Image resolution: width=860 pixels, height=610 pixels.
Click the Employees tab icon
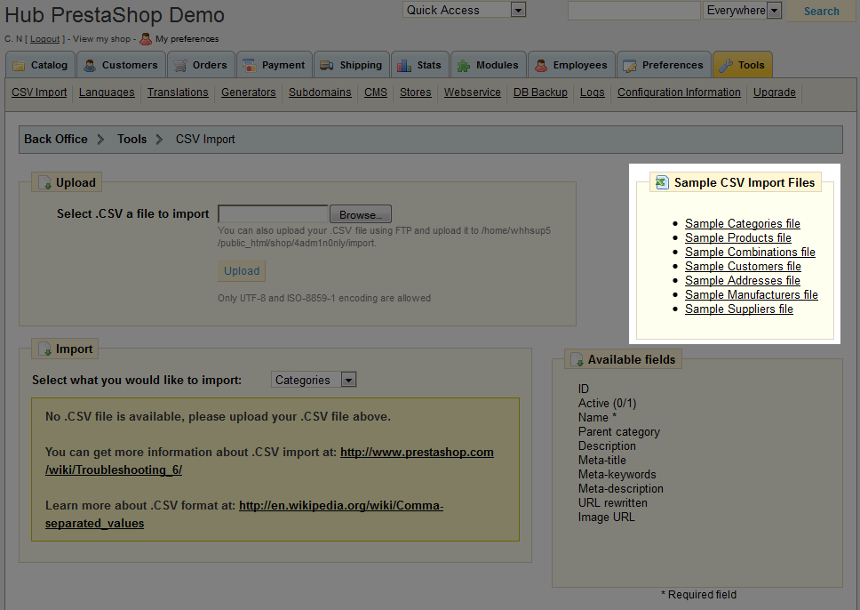pos(541,66)
